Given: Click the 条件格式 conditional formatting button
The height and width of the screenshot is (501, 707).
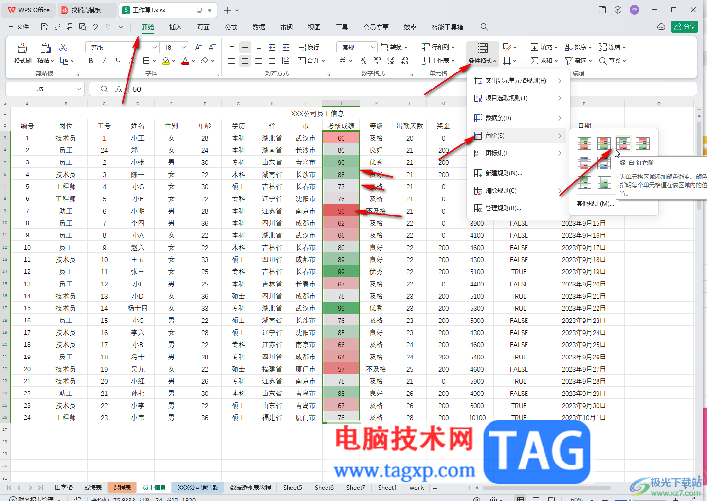Looking at the screenshot, I should [x=482, y=54].
